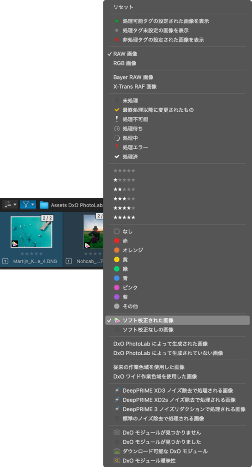Screen dimensions: 252x467
Task: Select 処理タグ未設定の画像を表示 filter
Action: pos(177,31)
